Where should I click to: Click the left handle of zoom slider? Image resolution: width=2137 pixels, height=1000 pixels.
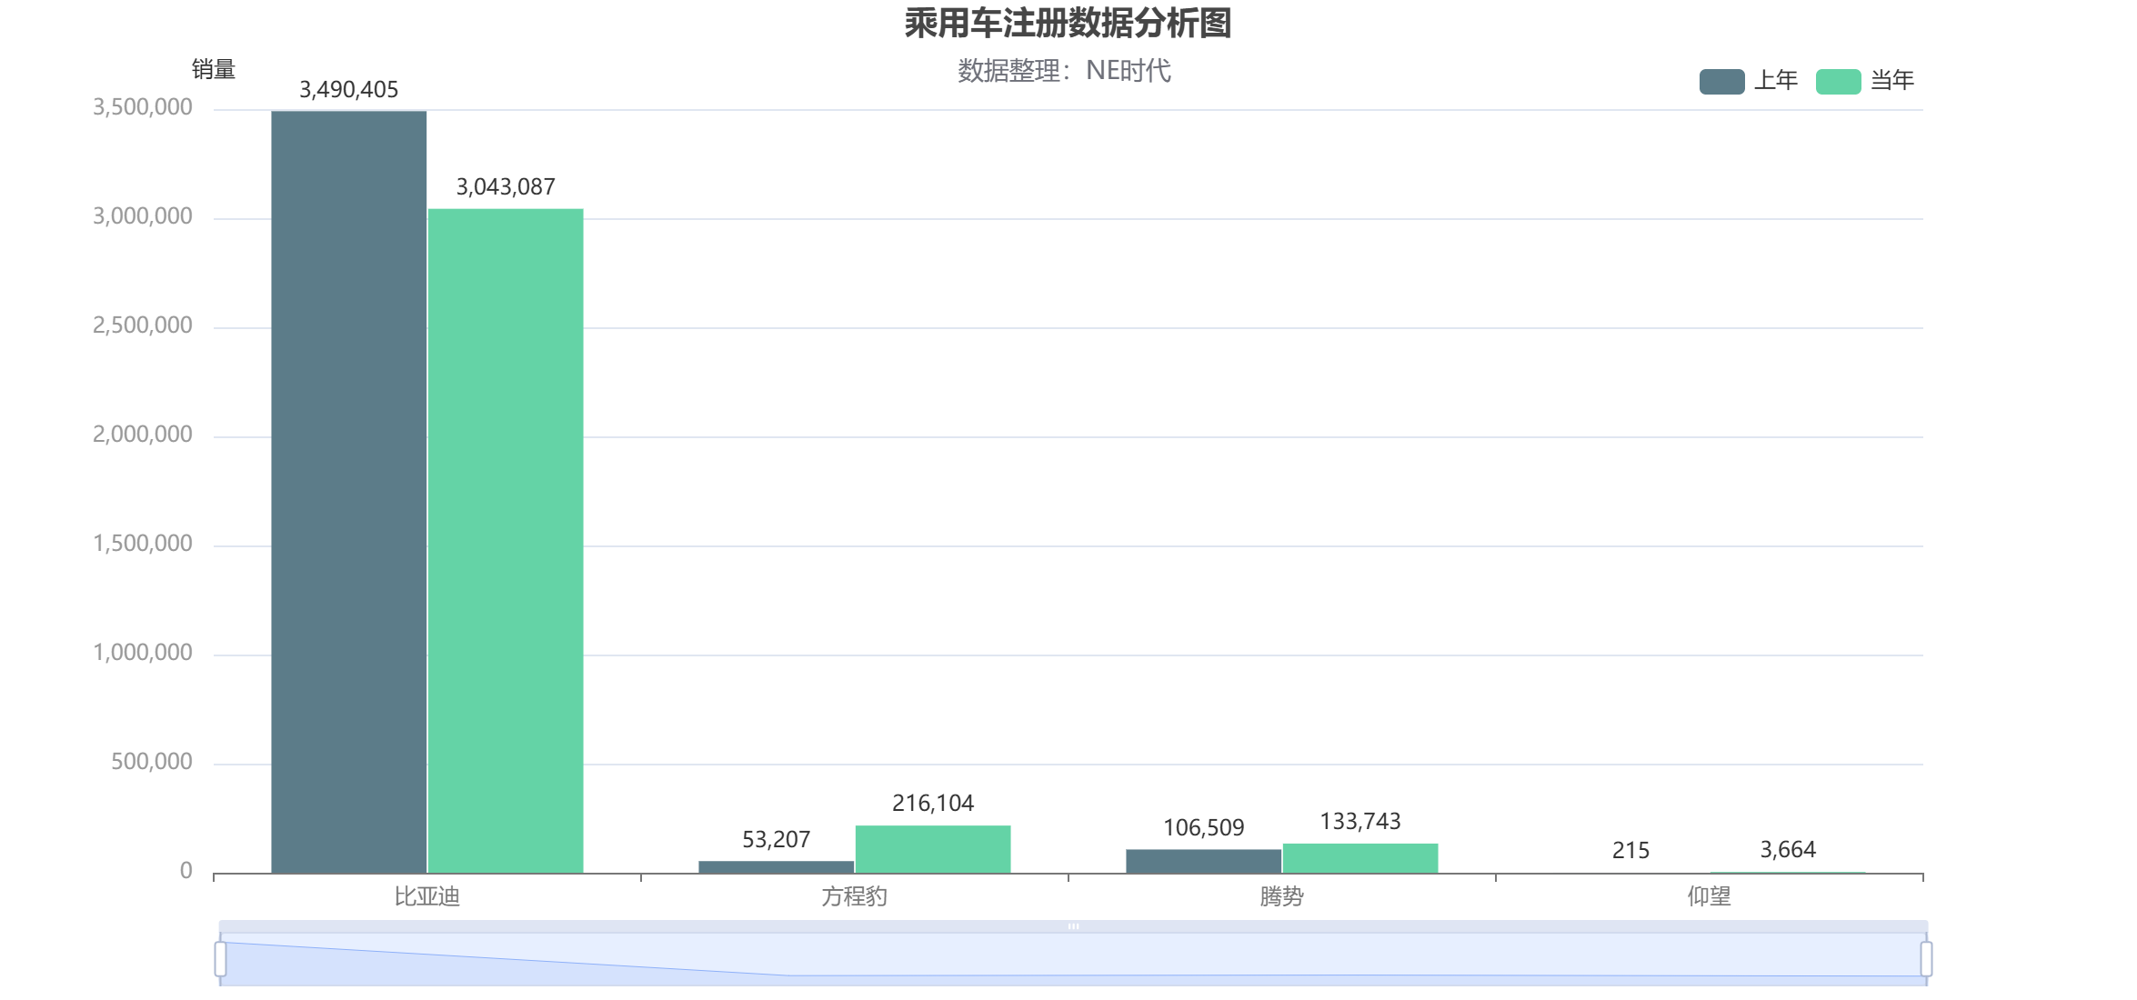[x=221, y=959]
